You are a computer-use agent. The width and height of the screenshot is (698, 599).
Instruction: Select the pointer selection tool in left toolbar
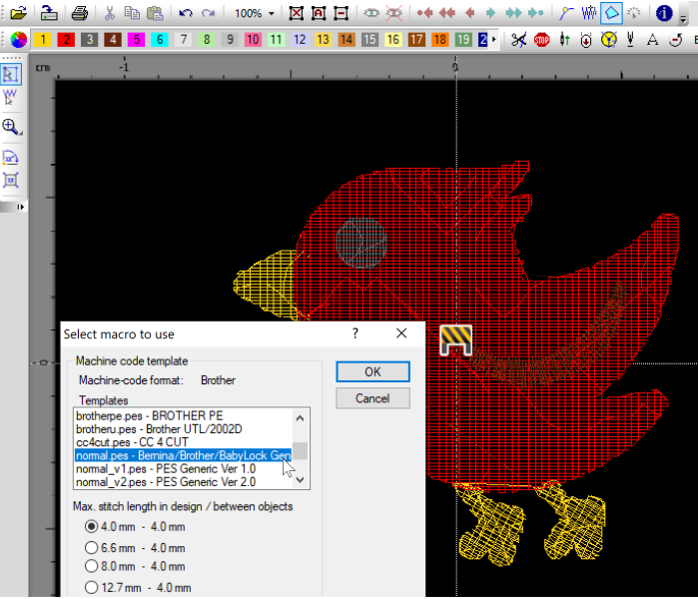(x=11, y=74)
